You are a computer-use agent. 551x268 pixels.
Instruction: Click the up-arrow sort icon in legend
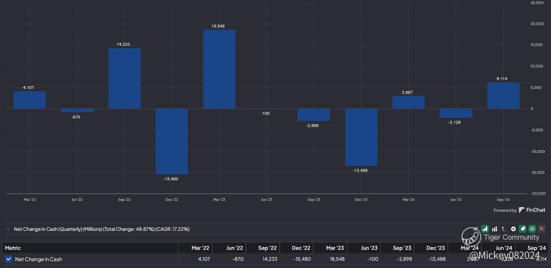[x=504, y=229]
